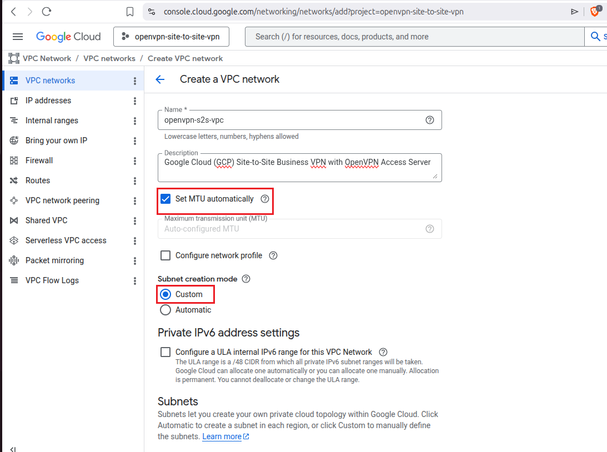Open help for Set MTU automatically
Viewport: 607px width, 452px height.
[x=265, y=199]
